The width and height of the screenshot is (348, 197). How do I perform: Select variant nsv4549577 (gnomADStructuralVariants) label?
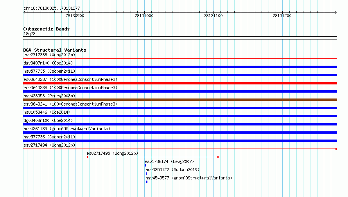189,178
